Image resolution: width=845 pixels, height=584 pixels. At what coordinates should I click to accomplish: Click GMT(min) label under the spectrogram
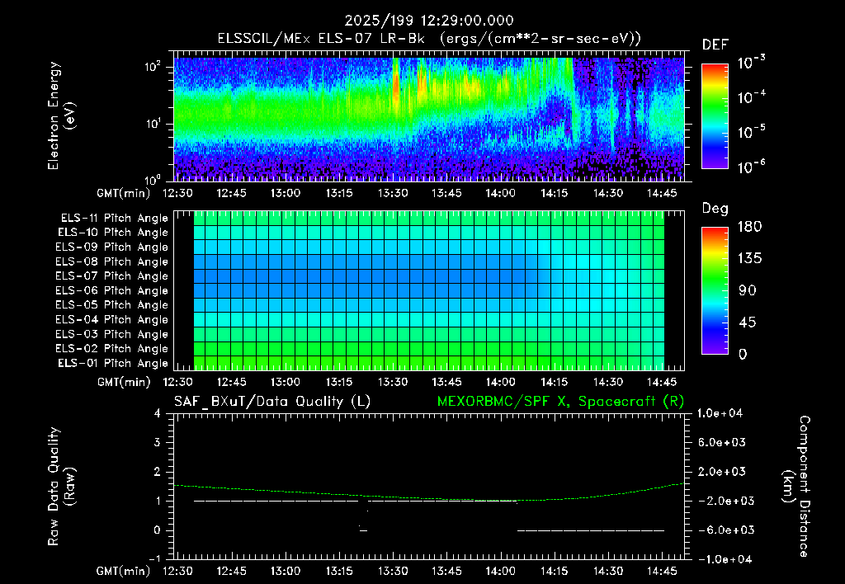(x=124, y=193)
